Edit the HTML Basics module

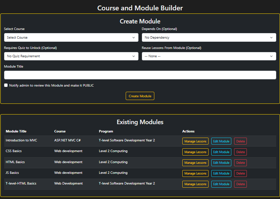coord(221,162)
